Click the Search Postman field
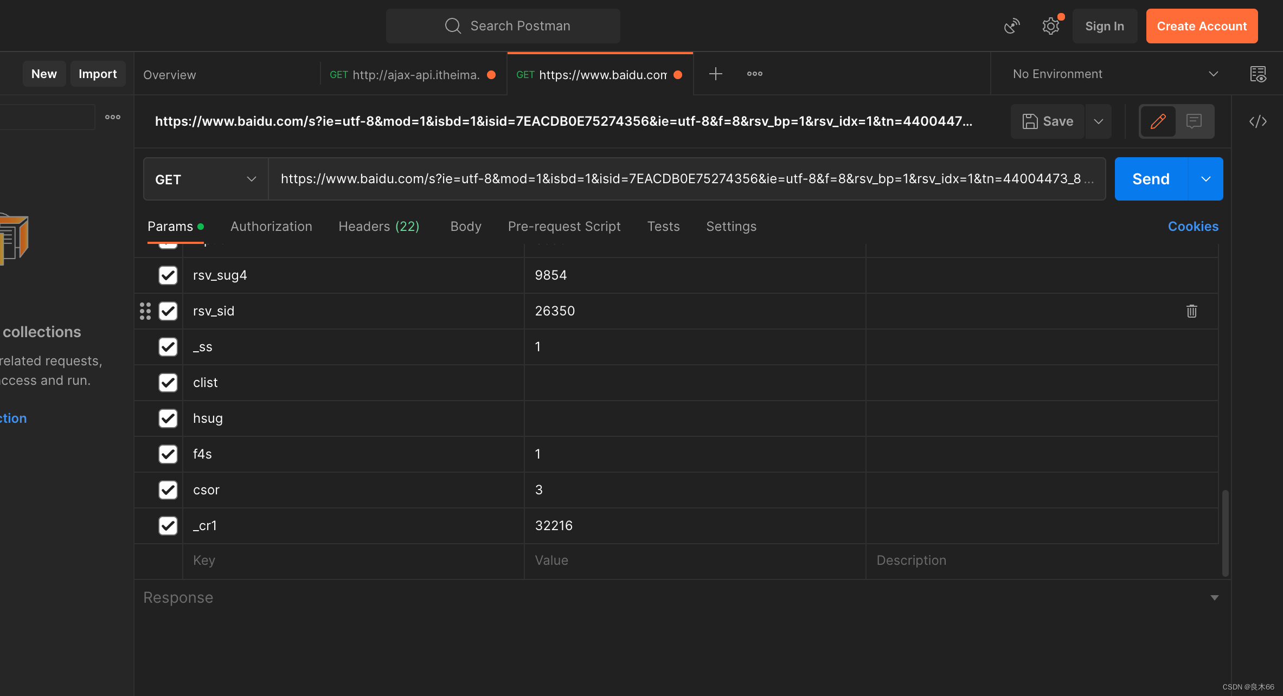Screen dimensions: 1283x696 coord(503,26)
